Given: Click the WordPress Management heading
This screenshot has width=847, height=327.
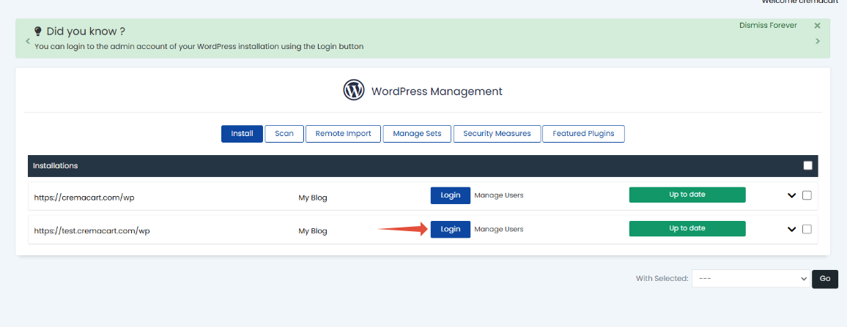Looking at the screenshot, I should tap(437, 91).
